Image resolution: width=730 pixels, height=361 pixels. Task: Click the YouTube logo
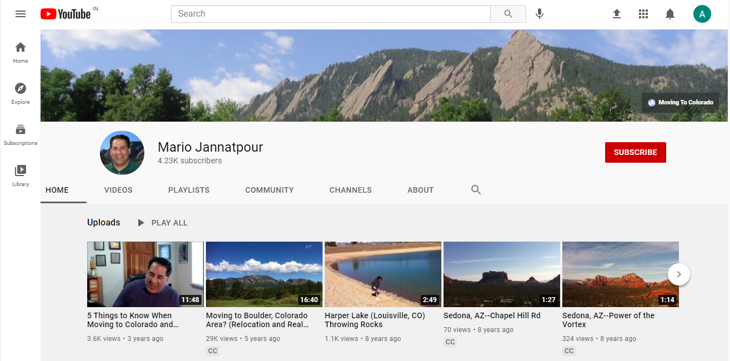66,14
